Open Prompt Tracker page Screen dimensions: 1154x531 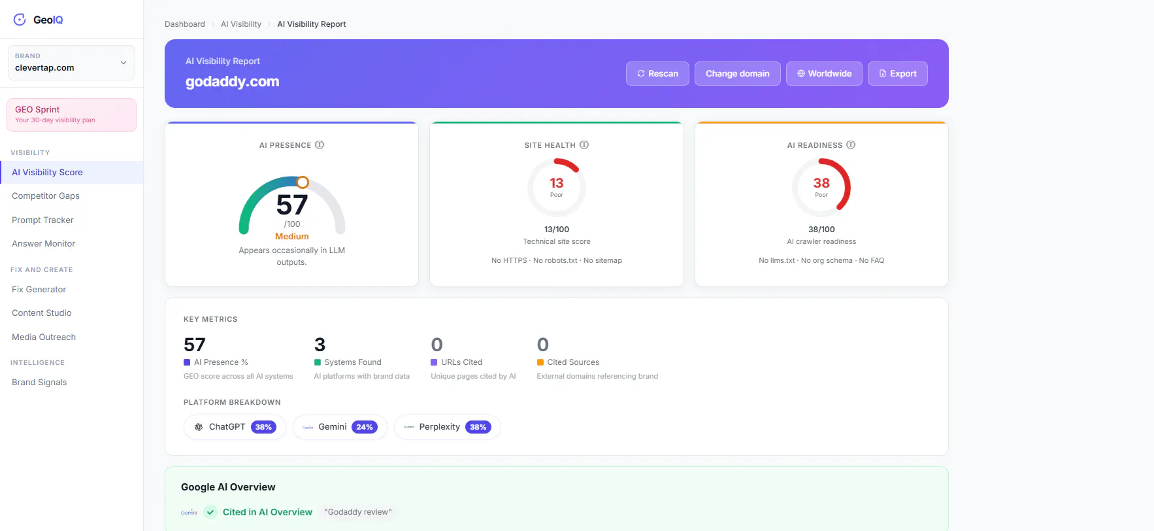pyautogui.click(x=42, y=220)
